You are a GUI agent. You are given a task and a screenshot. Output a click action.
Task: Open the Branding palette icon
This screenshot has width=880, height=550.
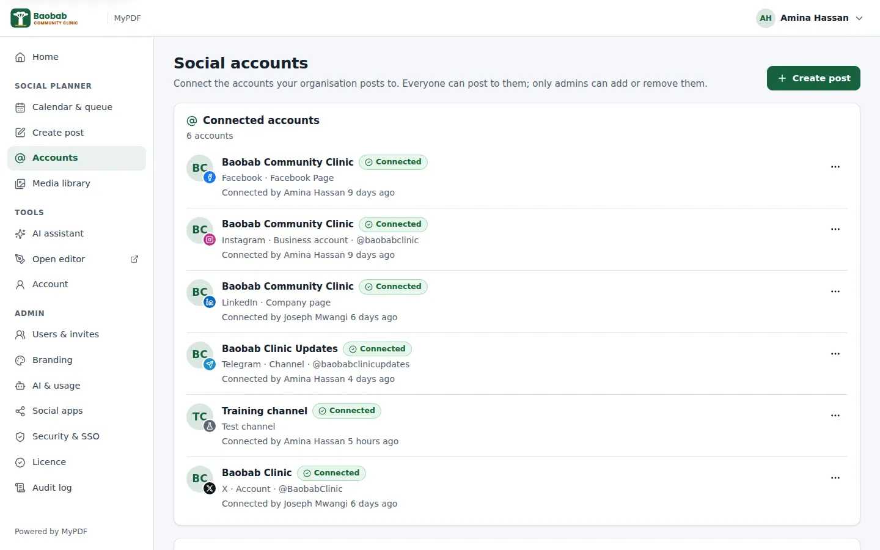click(x=20, y=360)
